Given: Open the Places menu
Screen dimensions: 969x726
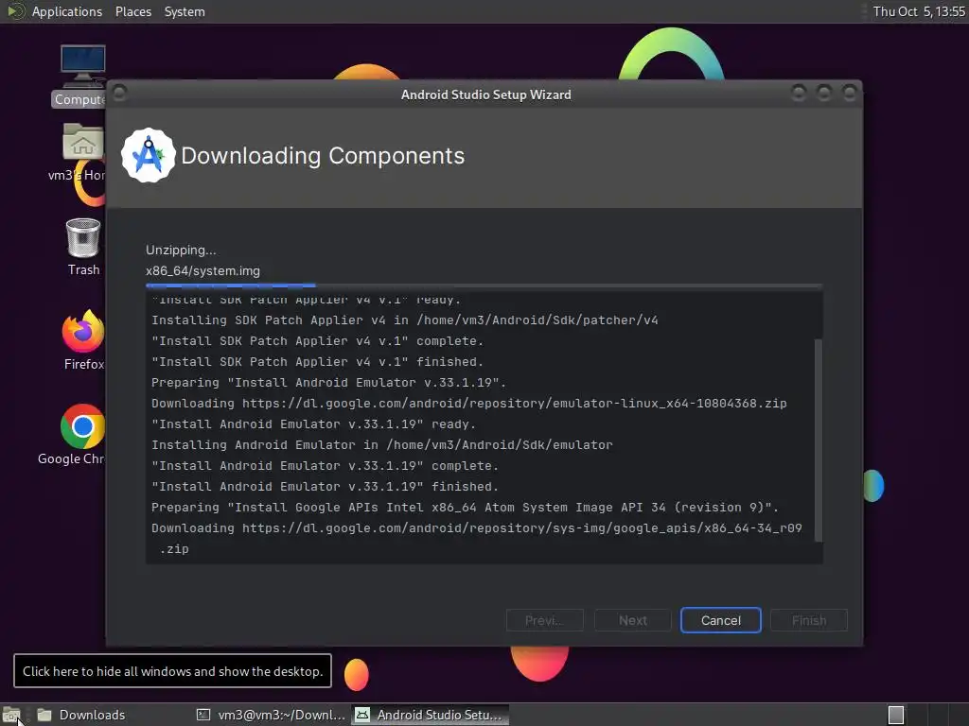Looking at the screenshot, I should [x=132, y=11].
